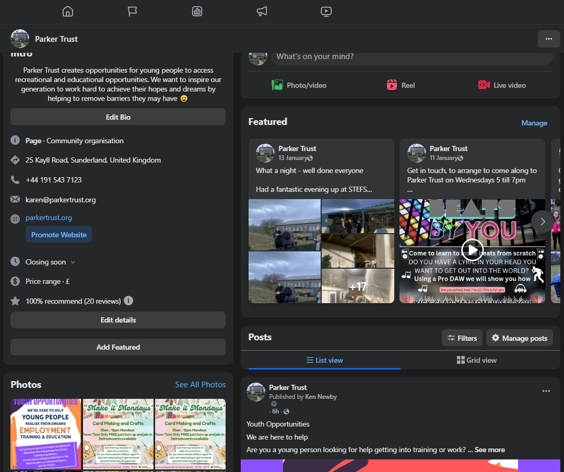This screenshot has width=564, height=472.
Task: Open the See All Photos link
Action: [201, 385]
